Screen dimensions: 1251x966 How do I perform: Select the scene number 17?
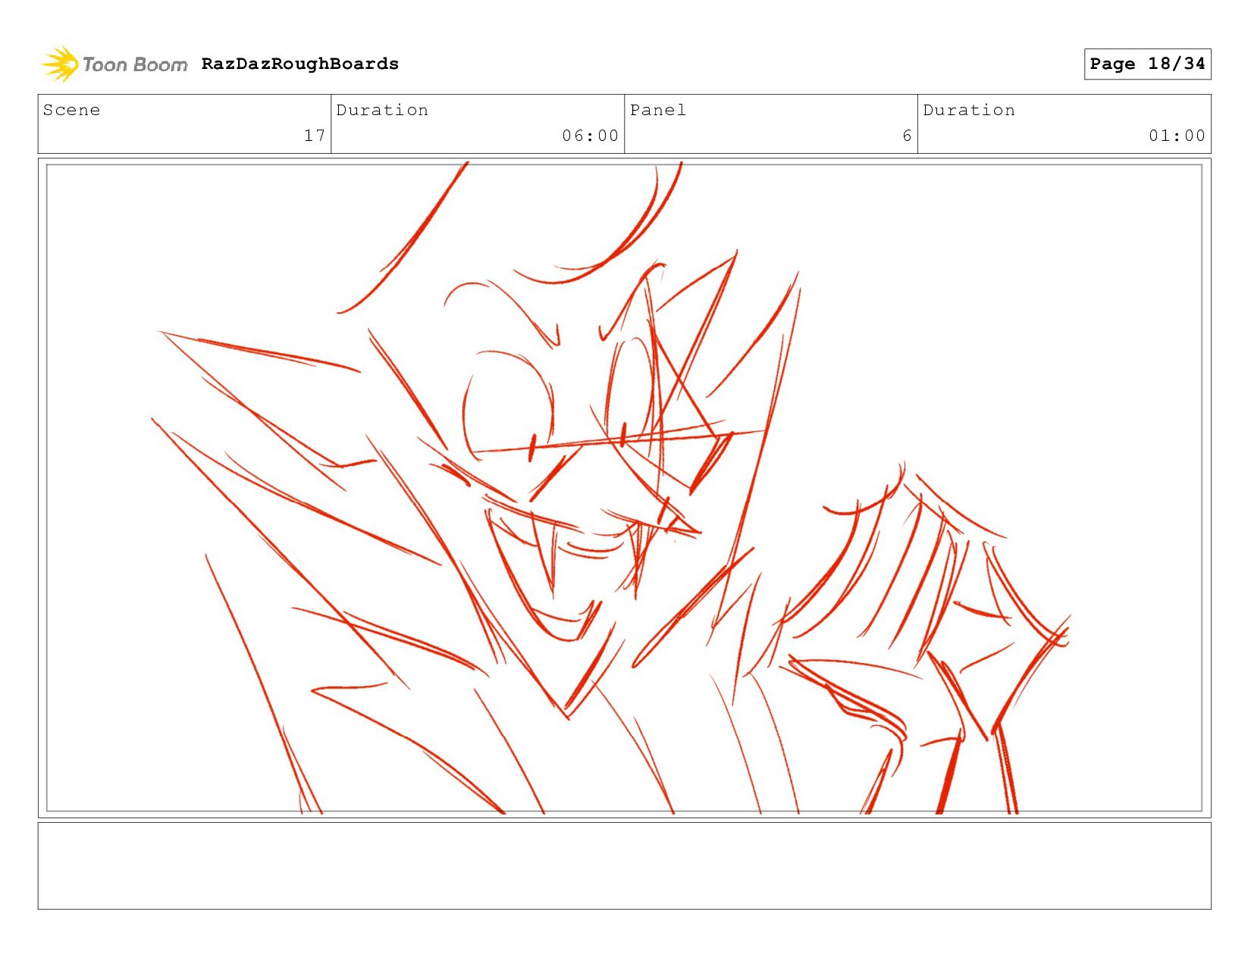(x=315, y=136)
